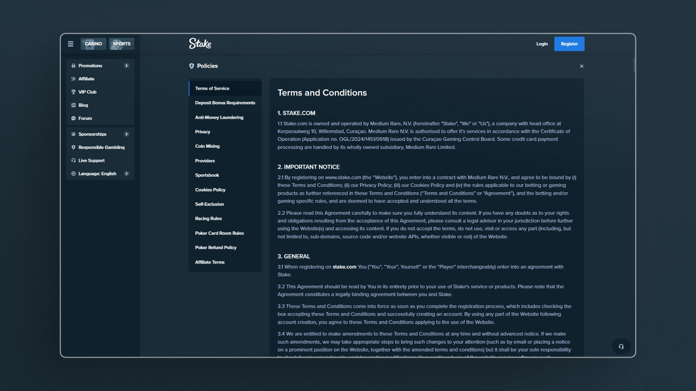Click the Sponsorships handshake icon
Viewport: 696px width, 391px height.
pyautogui.click(x=74, y=134)
